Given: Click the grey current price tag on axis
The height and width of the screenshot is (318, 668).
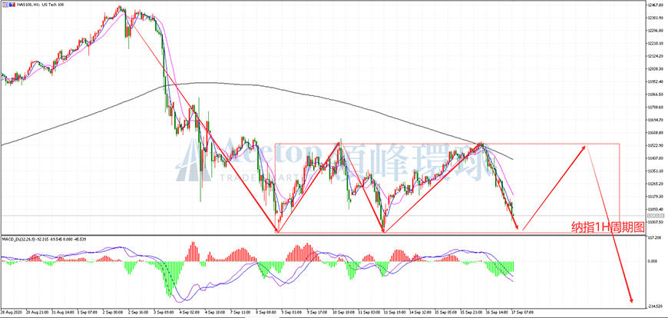Looking at the screenshot, I should [654, 216].
